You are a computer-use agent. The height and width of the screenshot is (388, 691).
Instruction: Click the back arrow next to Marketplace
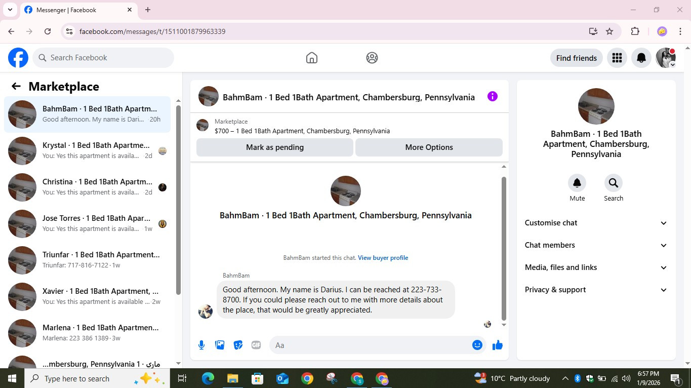pyautogui.click(x=16, y=86)
